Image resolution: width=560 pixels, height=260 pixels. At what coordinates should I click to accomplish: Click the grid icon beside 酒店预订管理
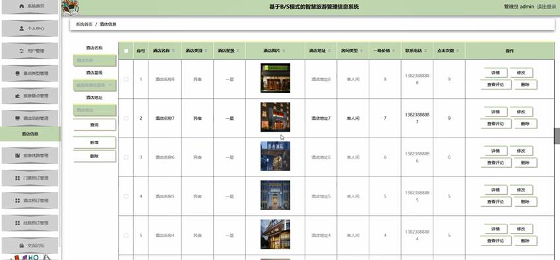pos(18,201)
